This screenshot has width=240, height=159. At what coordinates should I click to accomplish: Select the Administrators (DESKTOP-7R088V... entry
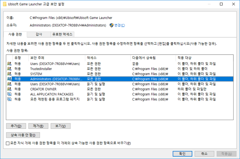point(120,79)
